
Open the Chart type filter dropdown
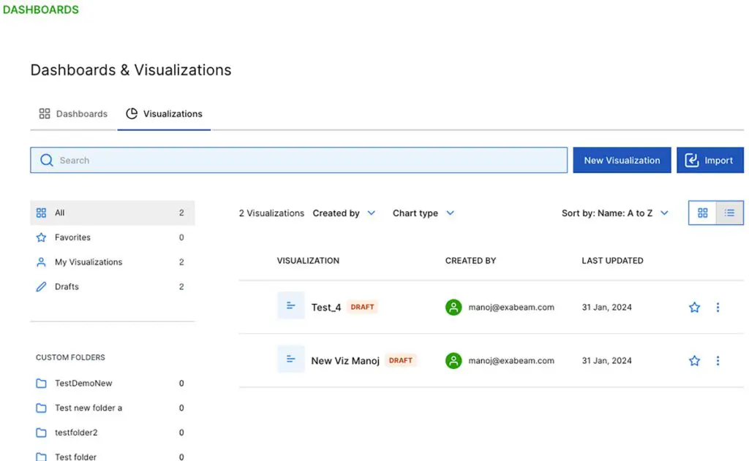click(x=424, y=213)
